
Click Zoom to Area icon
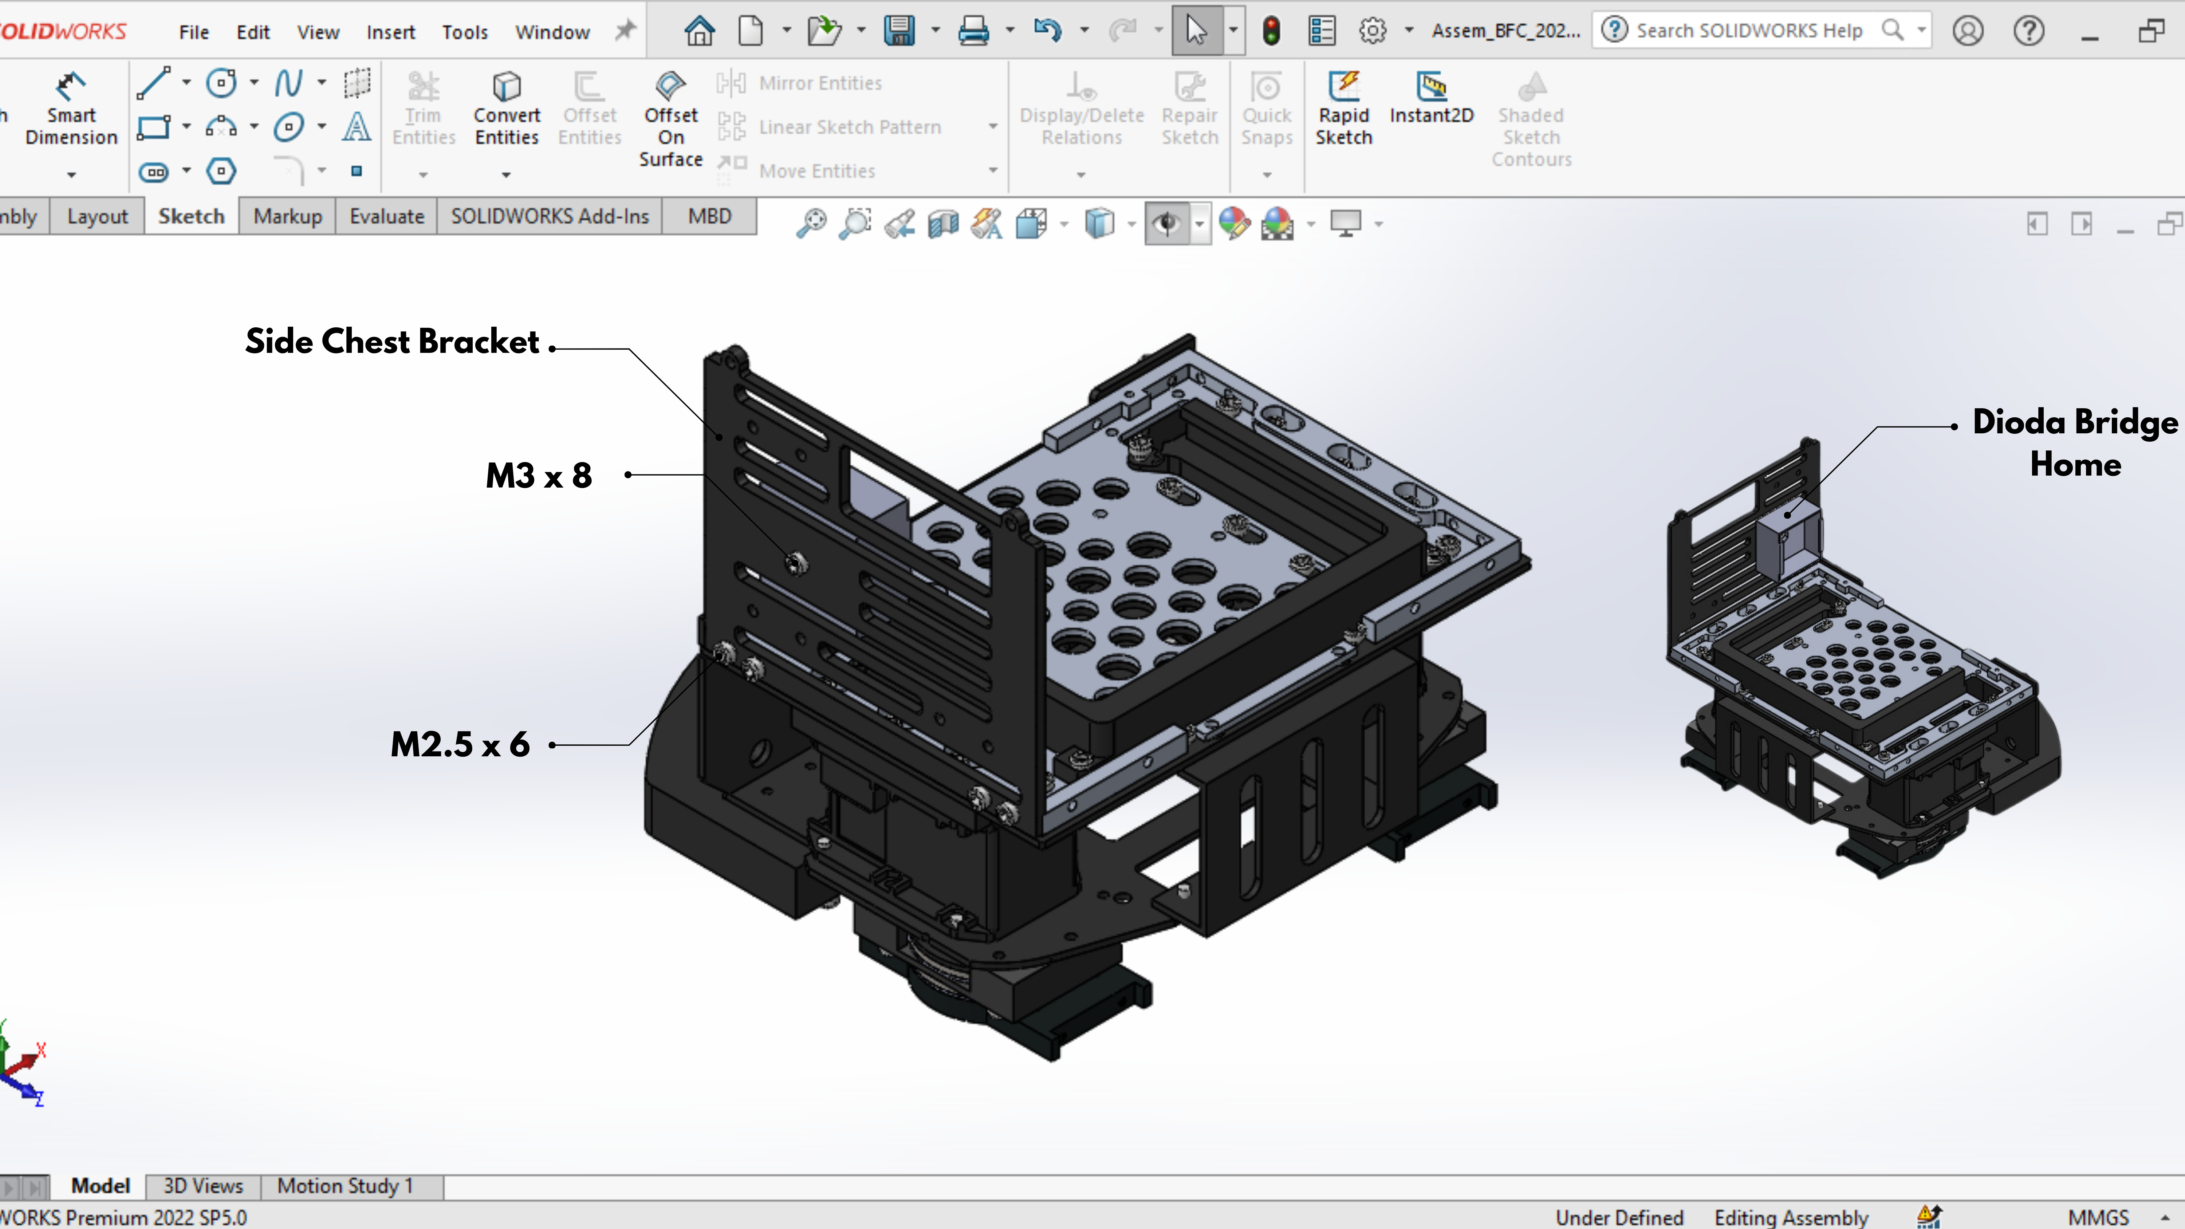855,224
